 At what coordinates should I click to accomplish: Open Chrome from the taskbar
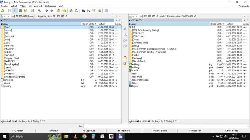coord(84,136)
